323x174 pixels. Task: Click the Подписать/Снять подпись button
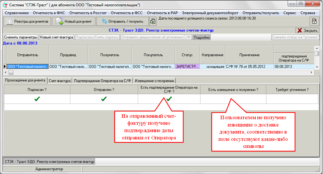pos(97,37)
